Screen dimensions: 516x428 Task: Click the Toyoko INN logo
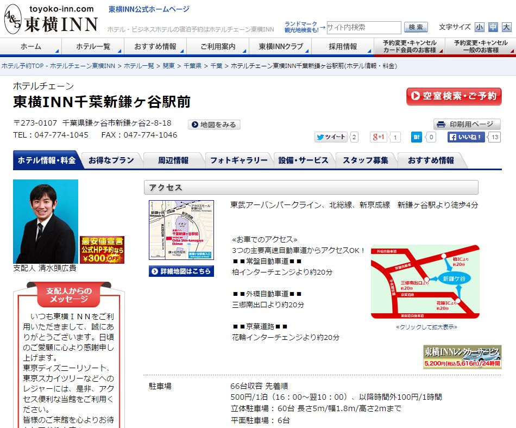(x=51, y=20)
